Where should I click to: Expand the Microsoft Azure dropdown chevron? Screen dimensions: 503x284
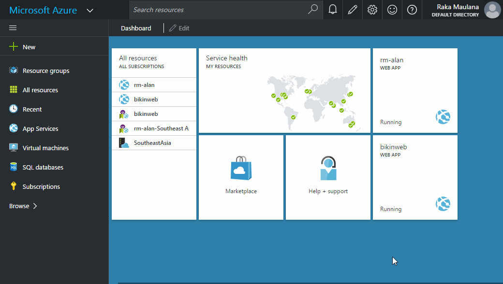[x=90, y=11]
